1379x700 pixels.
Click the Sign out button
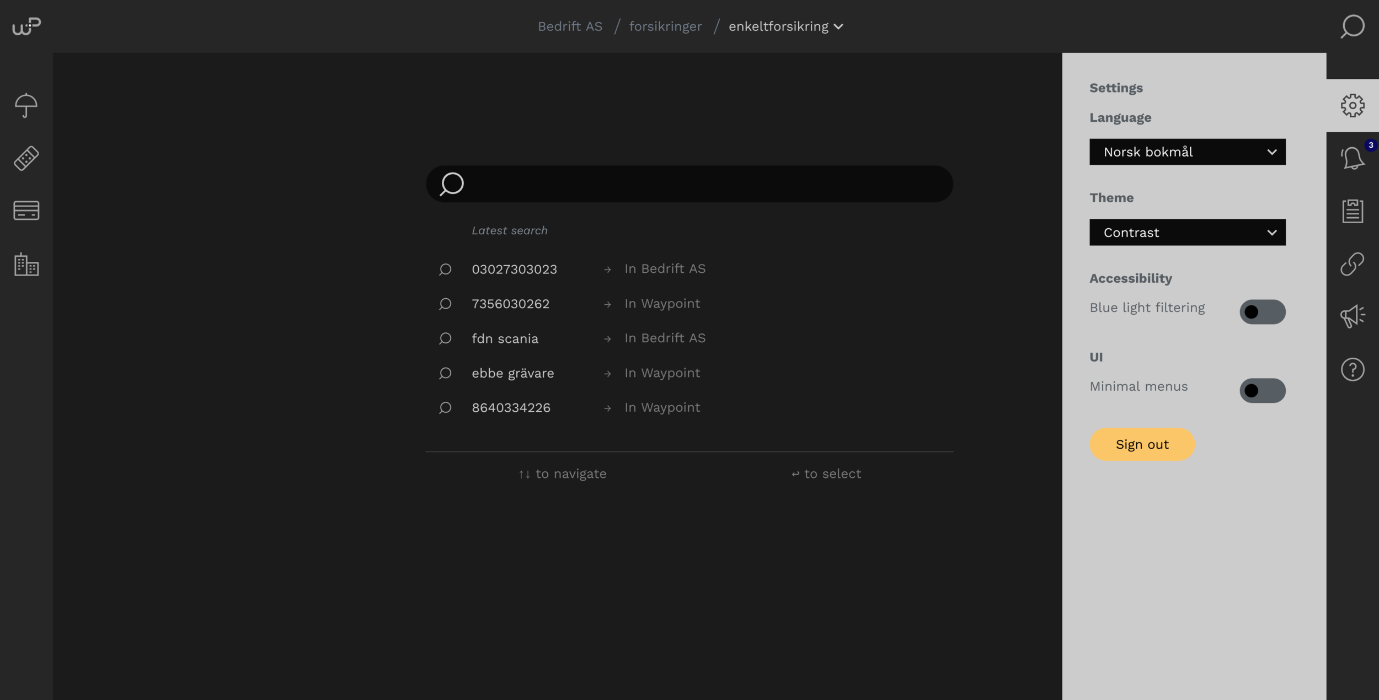[x=1142, y=444]
